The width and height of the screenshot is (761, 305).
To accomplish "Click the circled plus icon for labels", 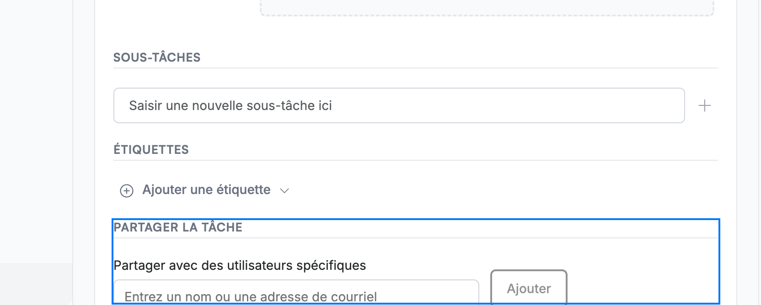I will tap(127, 190).
